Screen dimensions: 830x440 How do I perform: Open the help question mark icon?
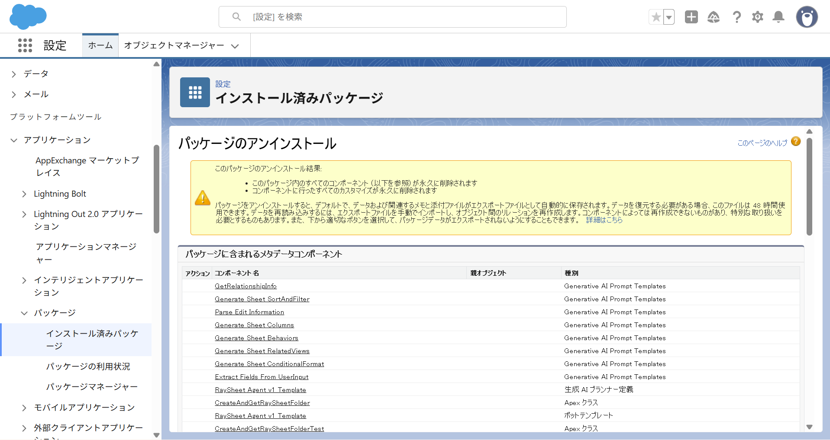[x=736, y=17]
